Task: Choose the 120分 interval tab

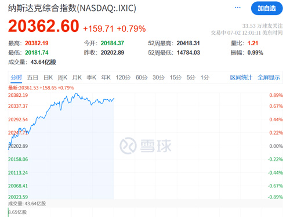Action: 123,78
